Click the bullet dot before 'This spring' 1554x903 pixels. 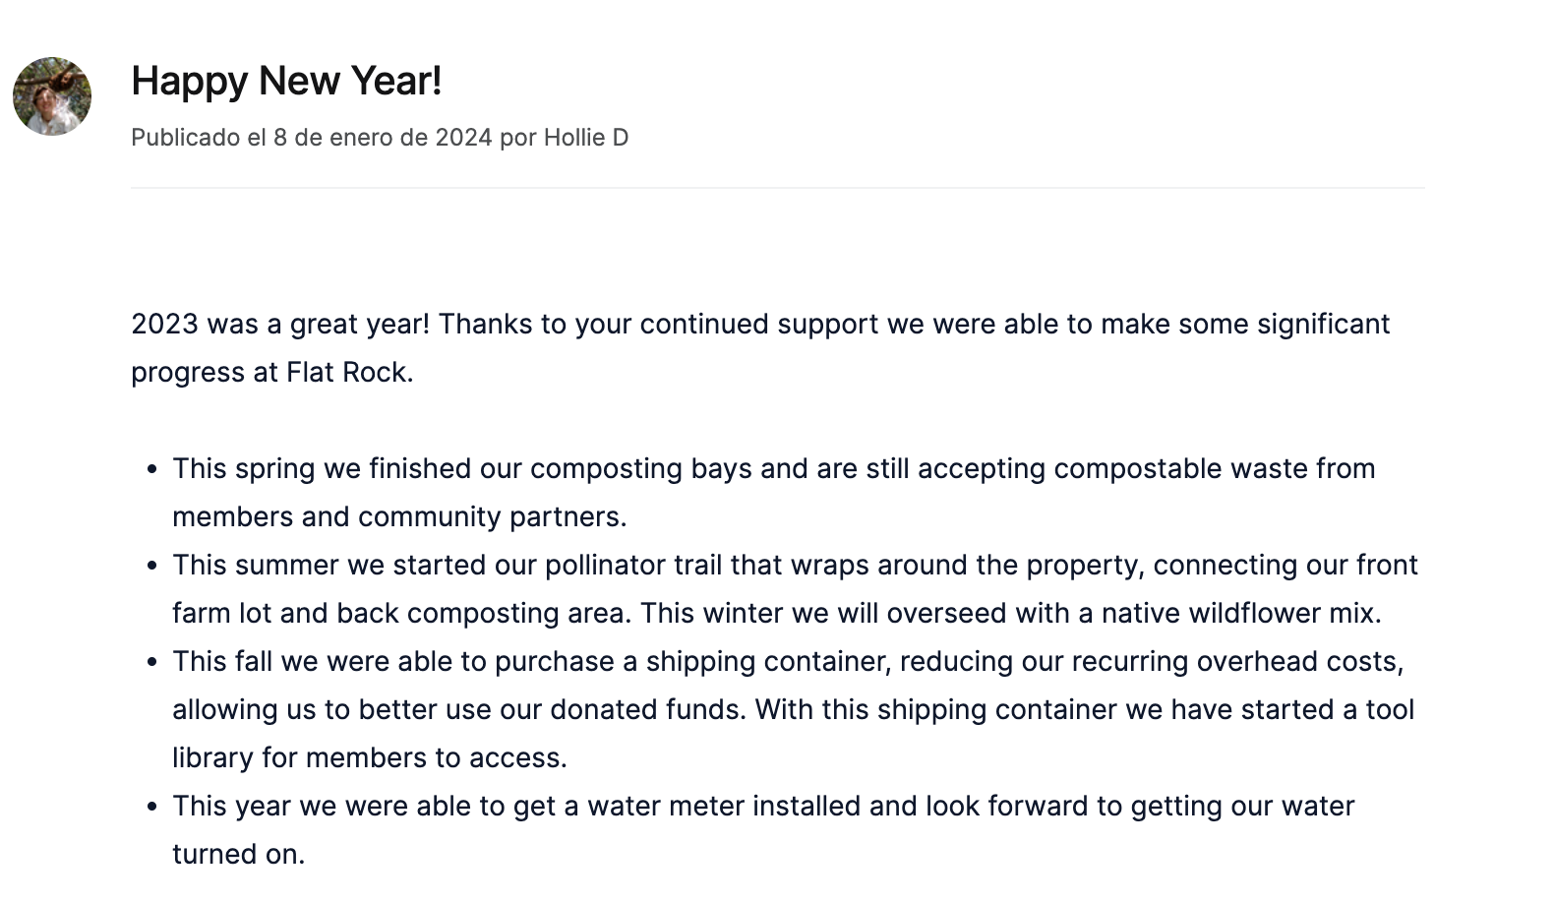[151, 470]
